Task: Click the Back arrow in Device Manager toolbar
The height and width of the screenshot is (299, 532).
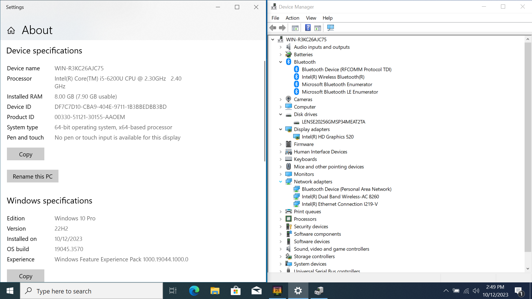Action: pos(273,28)
